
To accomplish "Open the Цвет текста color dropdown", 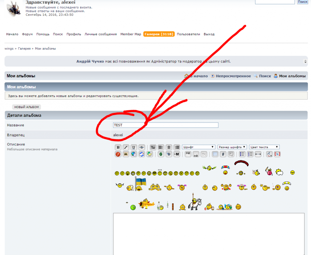I will (264, 147).
